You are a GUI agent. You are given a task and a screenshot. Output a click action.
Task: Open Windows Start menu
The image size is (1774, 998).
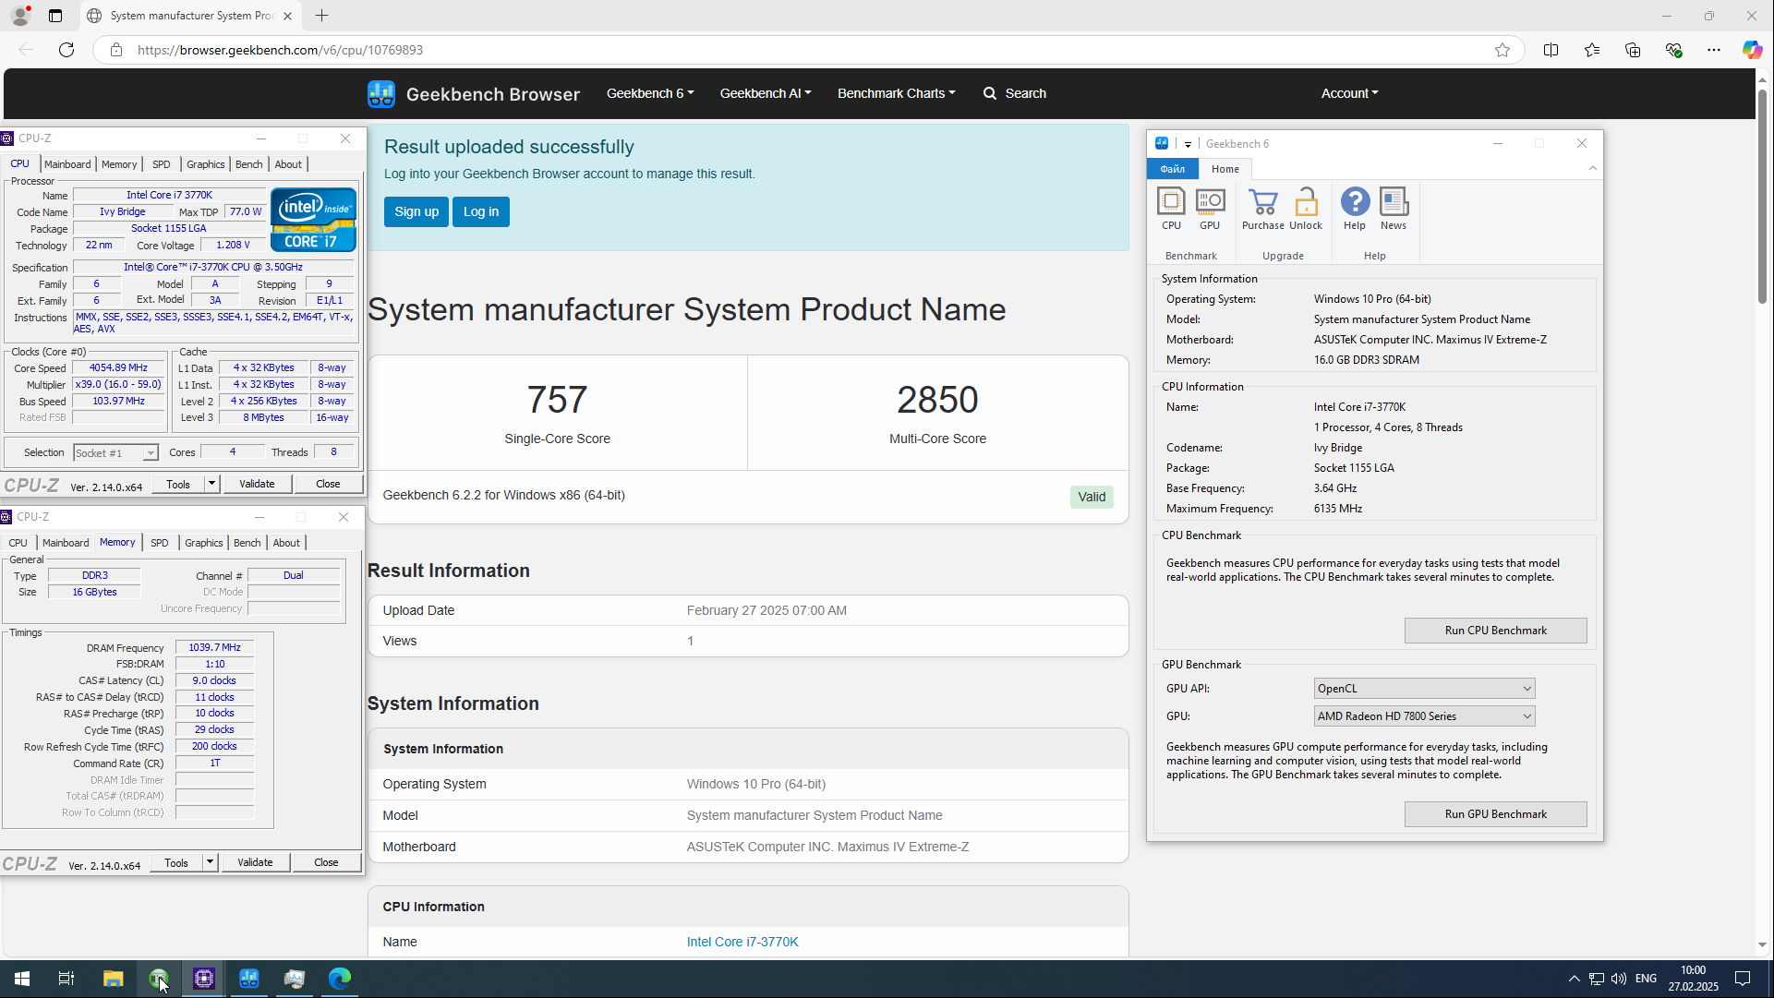tap(22, 979)
